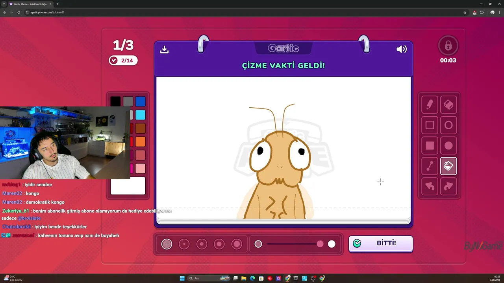Select the Eraser tool
The image size is (504, 283).
tap(448, 105)
